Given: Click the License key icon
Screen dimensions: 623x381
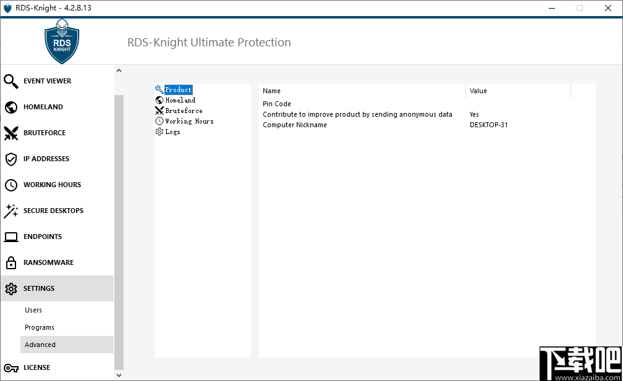Looking at the screenshot, I should tap(11, 367).
